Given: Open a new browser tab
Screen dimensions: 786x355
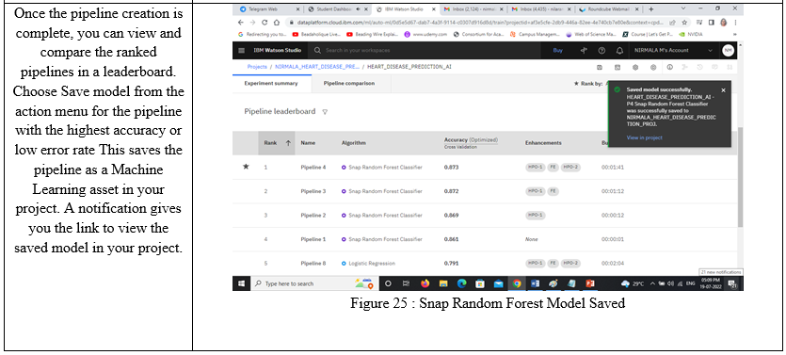Looking at the screenshot, I should pyautogui.click(x=650, y=9).
